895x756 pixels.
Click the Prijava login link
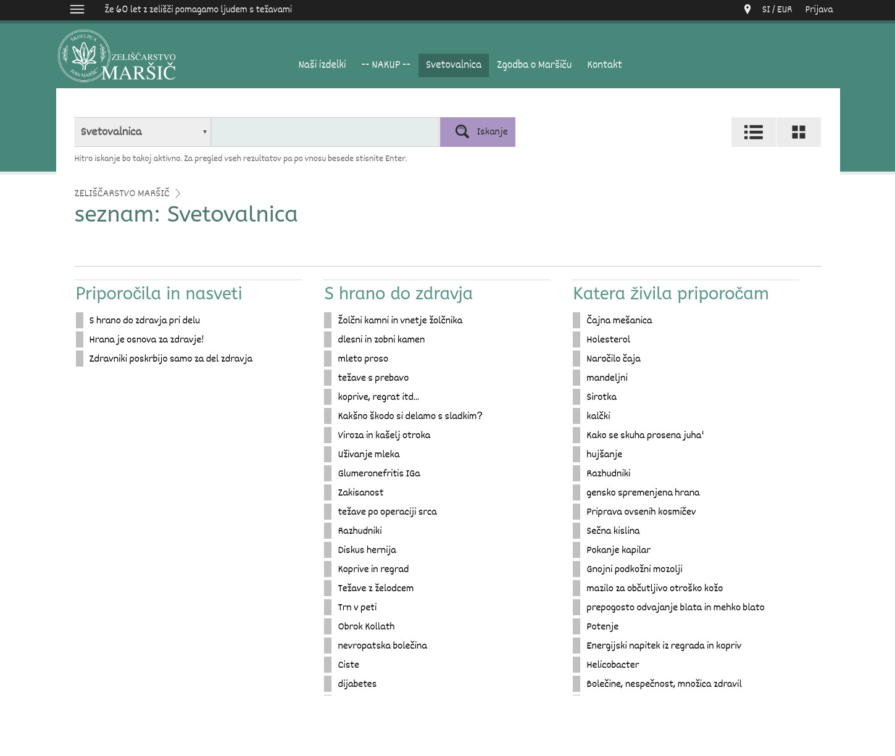click(x=818, y=9)
